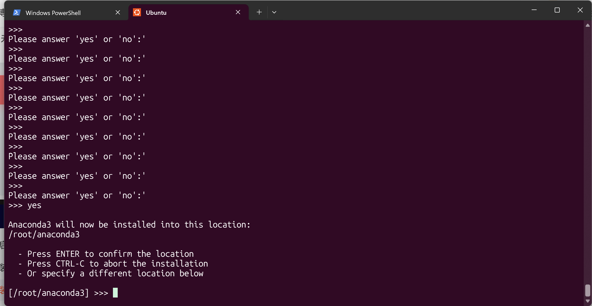
Task: Close the Windows PowerShell tab
Action: pyautogui.click(x=118, y=12)
